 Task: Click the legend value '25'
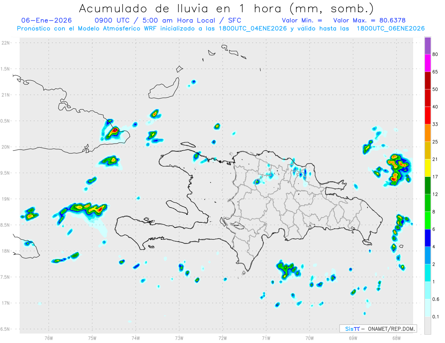(435, 142)
